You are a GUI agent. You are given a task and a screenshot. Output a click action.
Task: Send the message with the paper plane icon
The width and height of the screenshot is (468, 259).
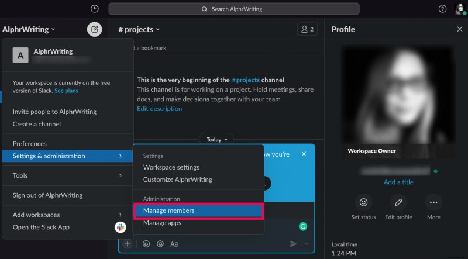(x=294, y=244)
